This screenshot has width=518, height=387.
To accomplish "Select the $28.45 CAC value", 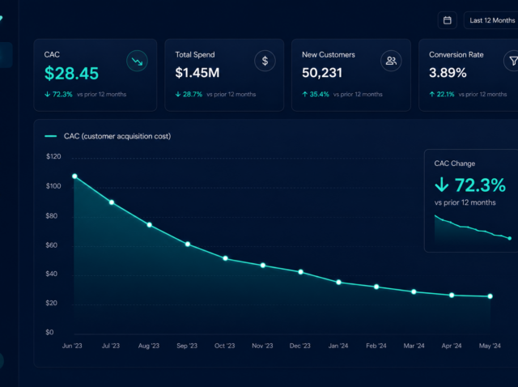I will coord(71,73).
